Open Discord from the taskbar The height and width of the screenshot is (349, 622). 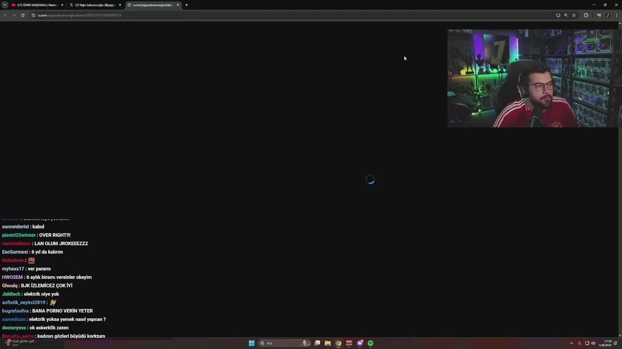pyautogui.click(x=360, y=343)
